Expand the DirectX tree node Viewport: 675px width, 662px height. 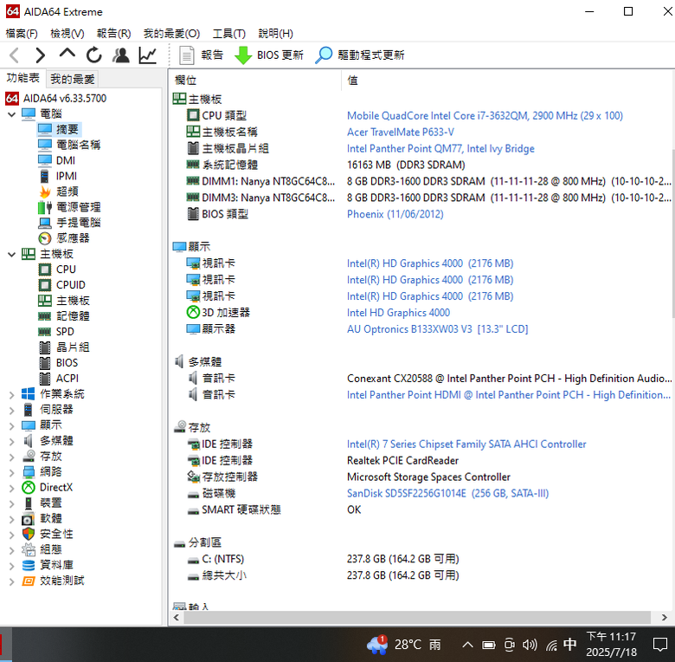12,488
